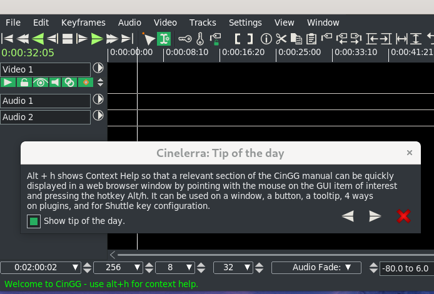Toggle the Video 1 track lock icon

point(24,83)
